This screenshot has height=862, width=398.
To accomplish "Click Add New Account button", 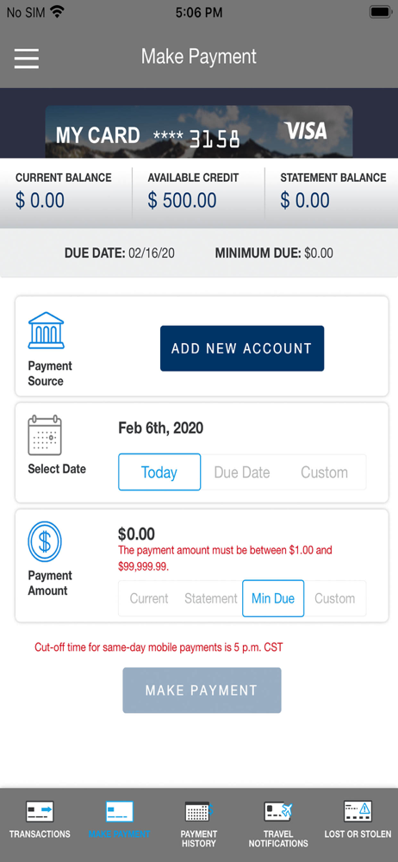I will point(242,348).
